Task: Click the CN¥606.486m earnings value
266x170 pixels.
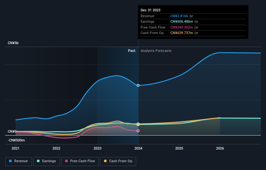Action: [x=182, y=21]
